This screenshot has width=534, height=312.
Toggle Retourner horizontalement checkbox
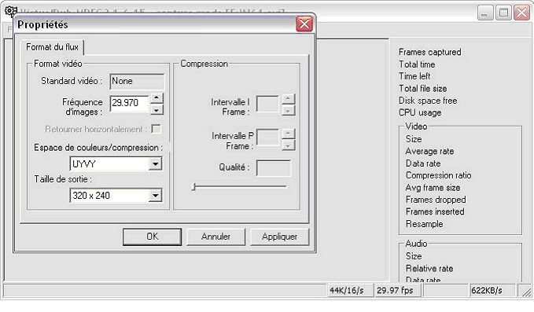coord(156,129)
